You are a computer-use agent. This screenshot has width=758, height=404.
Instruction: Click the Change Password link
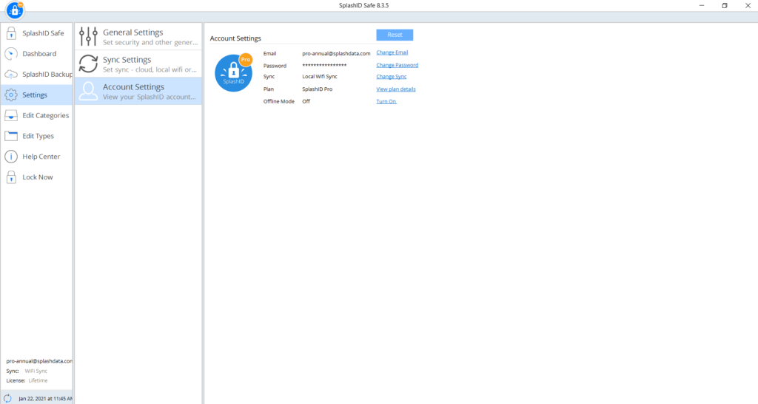[397, 65]
